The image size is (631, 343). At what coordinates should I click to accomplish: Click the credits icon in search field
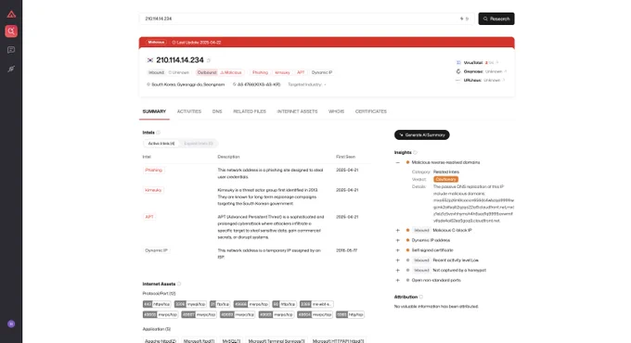462,19
